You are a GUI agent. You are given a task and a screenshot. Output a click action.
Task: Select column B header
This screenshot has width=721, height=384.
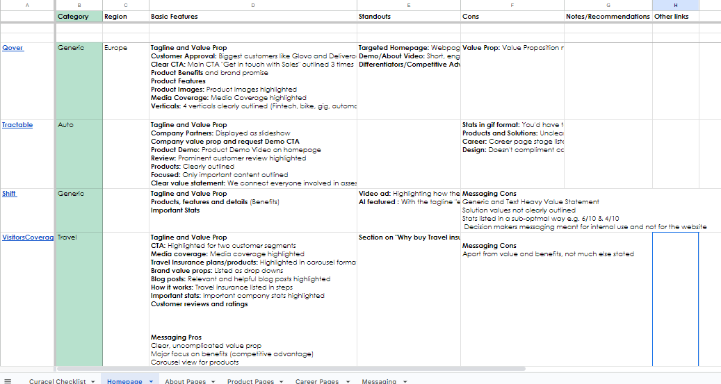pos(79,5)
